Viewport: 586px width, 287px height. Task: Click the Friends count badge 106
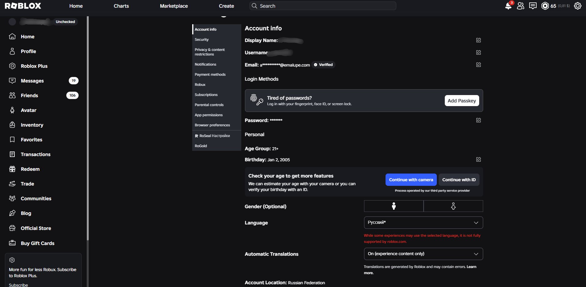pos(72,95)
